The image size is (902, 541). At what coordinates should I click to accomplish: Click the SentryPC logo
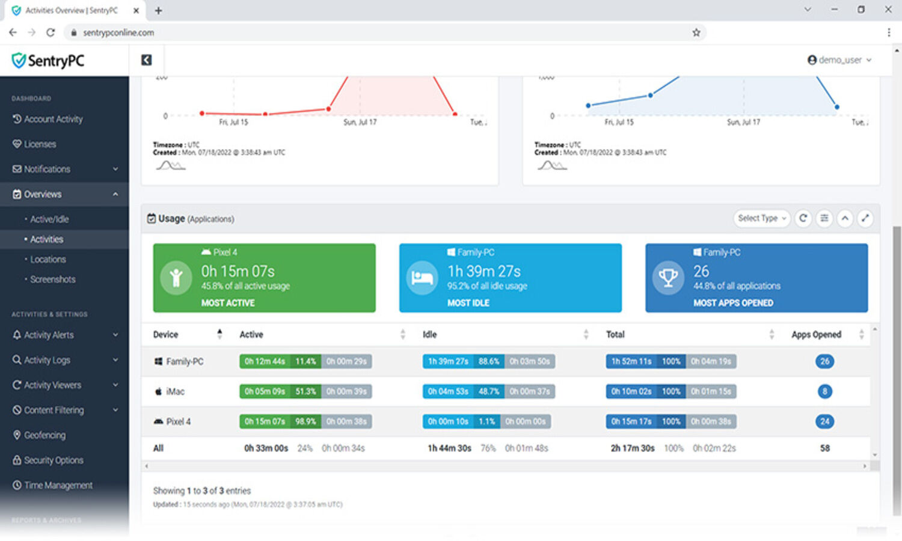[47, 60]
